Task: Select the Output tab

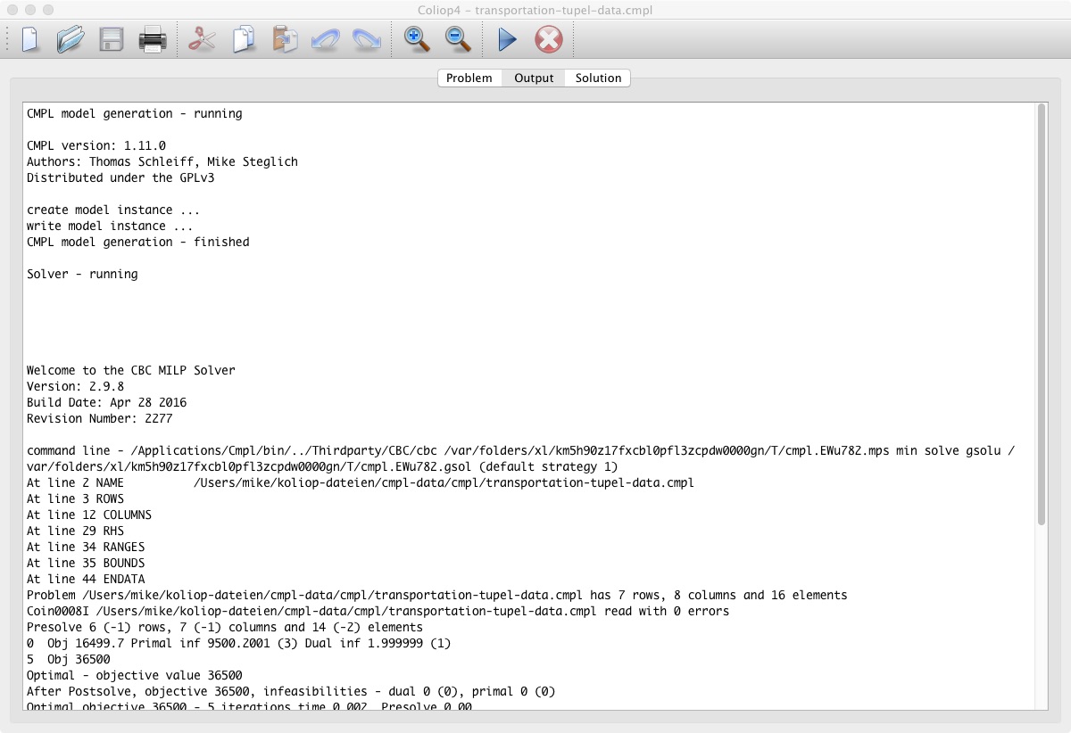Action: 534,78
